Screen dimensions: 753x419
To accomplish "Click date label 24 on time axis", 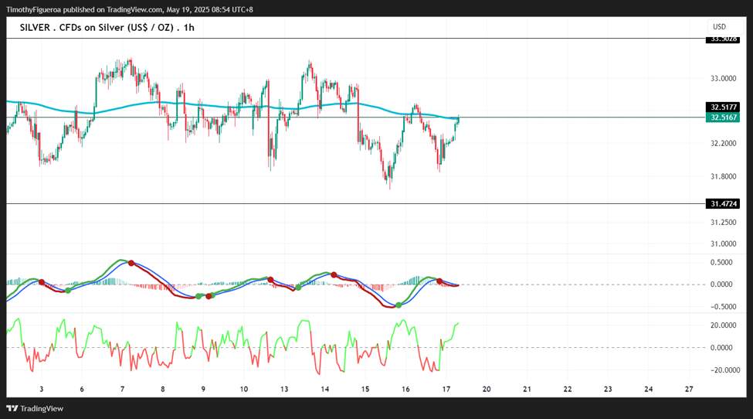I will (649, 389).
